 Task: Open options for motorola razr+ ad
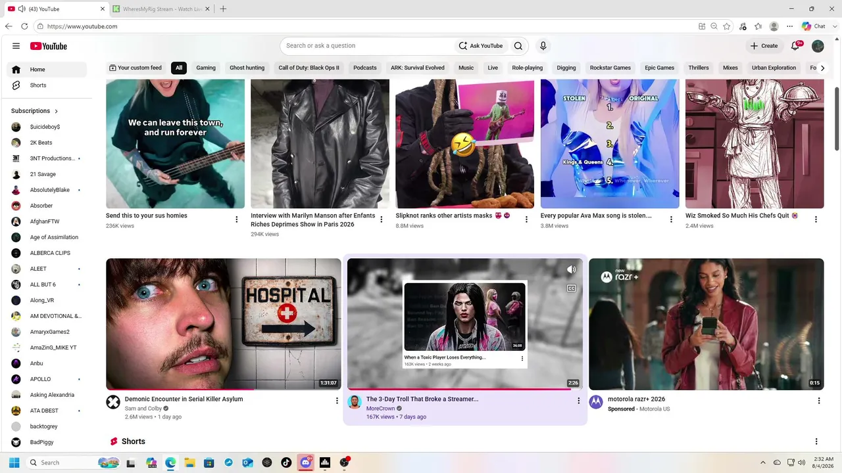819,401
